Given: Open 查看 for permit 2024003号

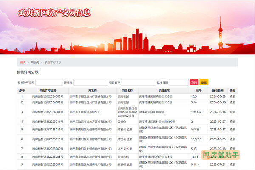Looking at the screenshot, I should click(x=233, y=96).
